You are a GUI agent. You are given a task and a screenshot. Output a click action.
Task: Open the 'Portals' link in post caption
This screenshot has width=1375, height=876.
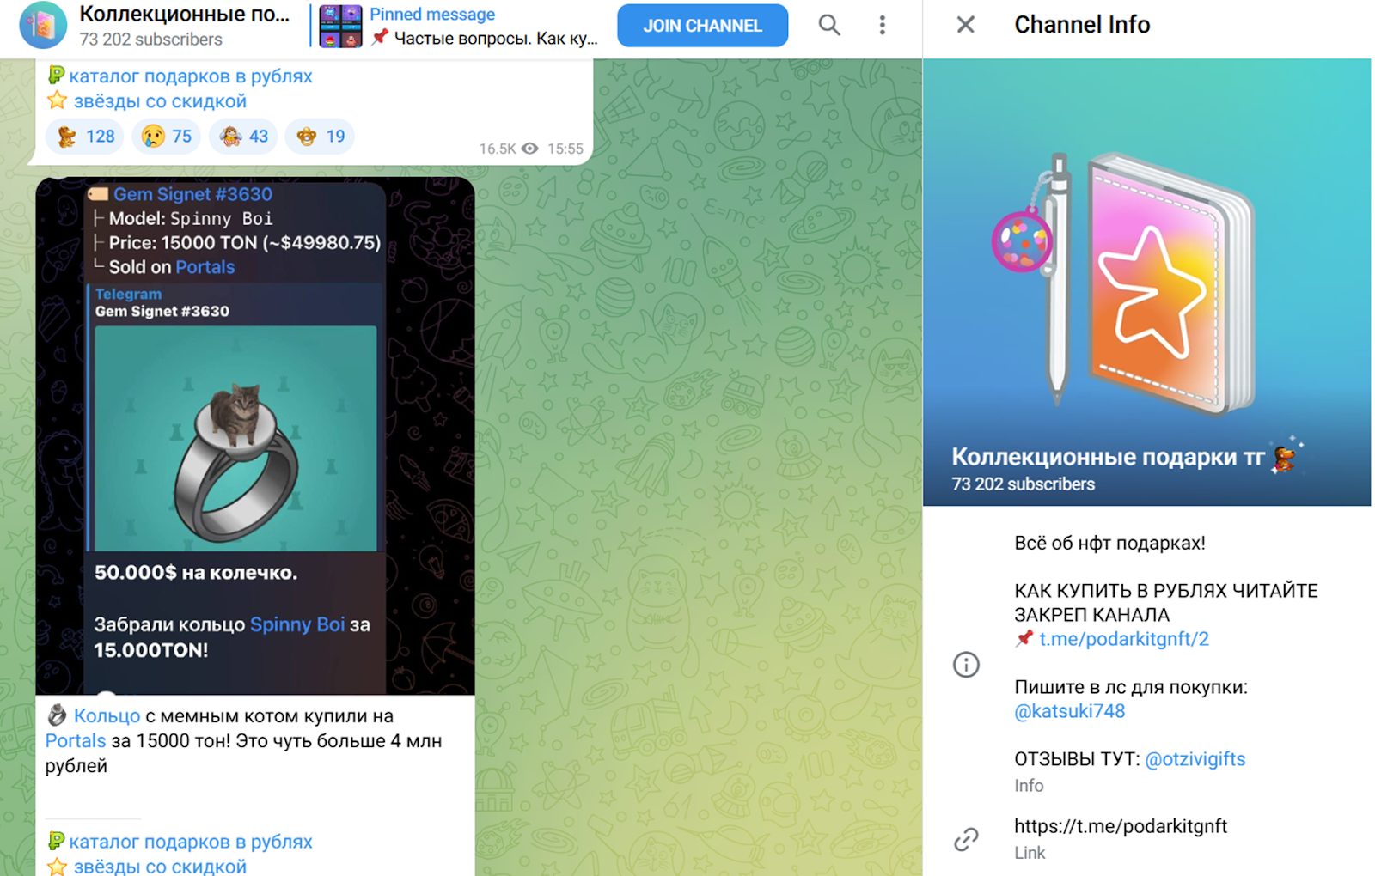(x=76, y=741)
